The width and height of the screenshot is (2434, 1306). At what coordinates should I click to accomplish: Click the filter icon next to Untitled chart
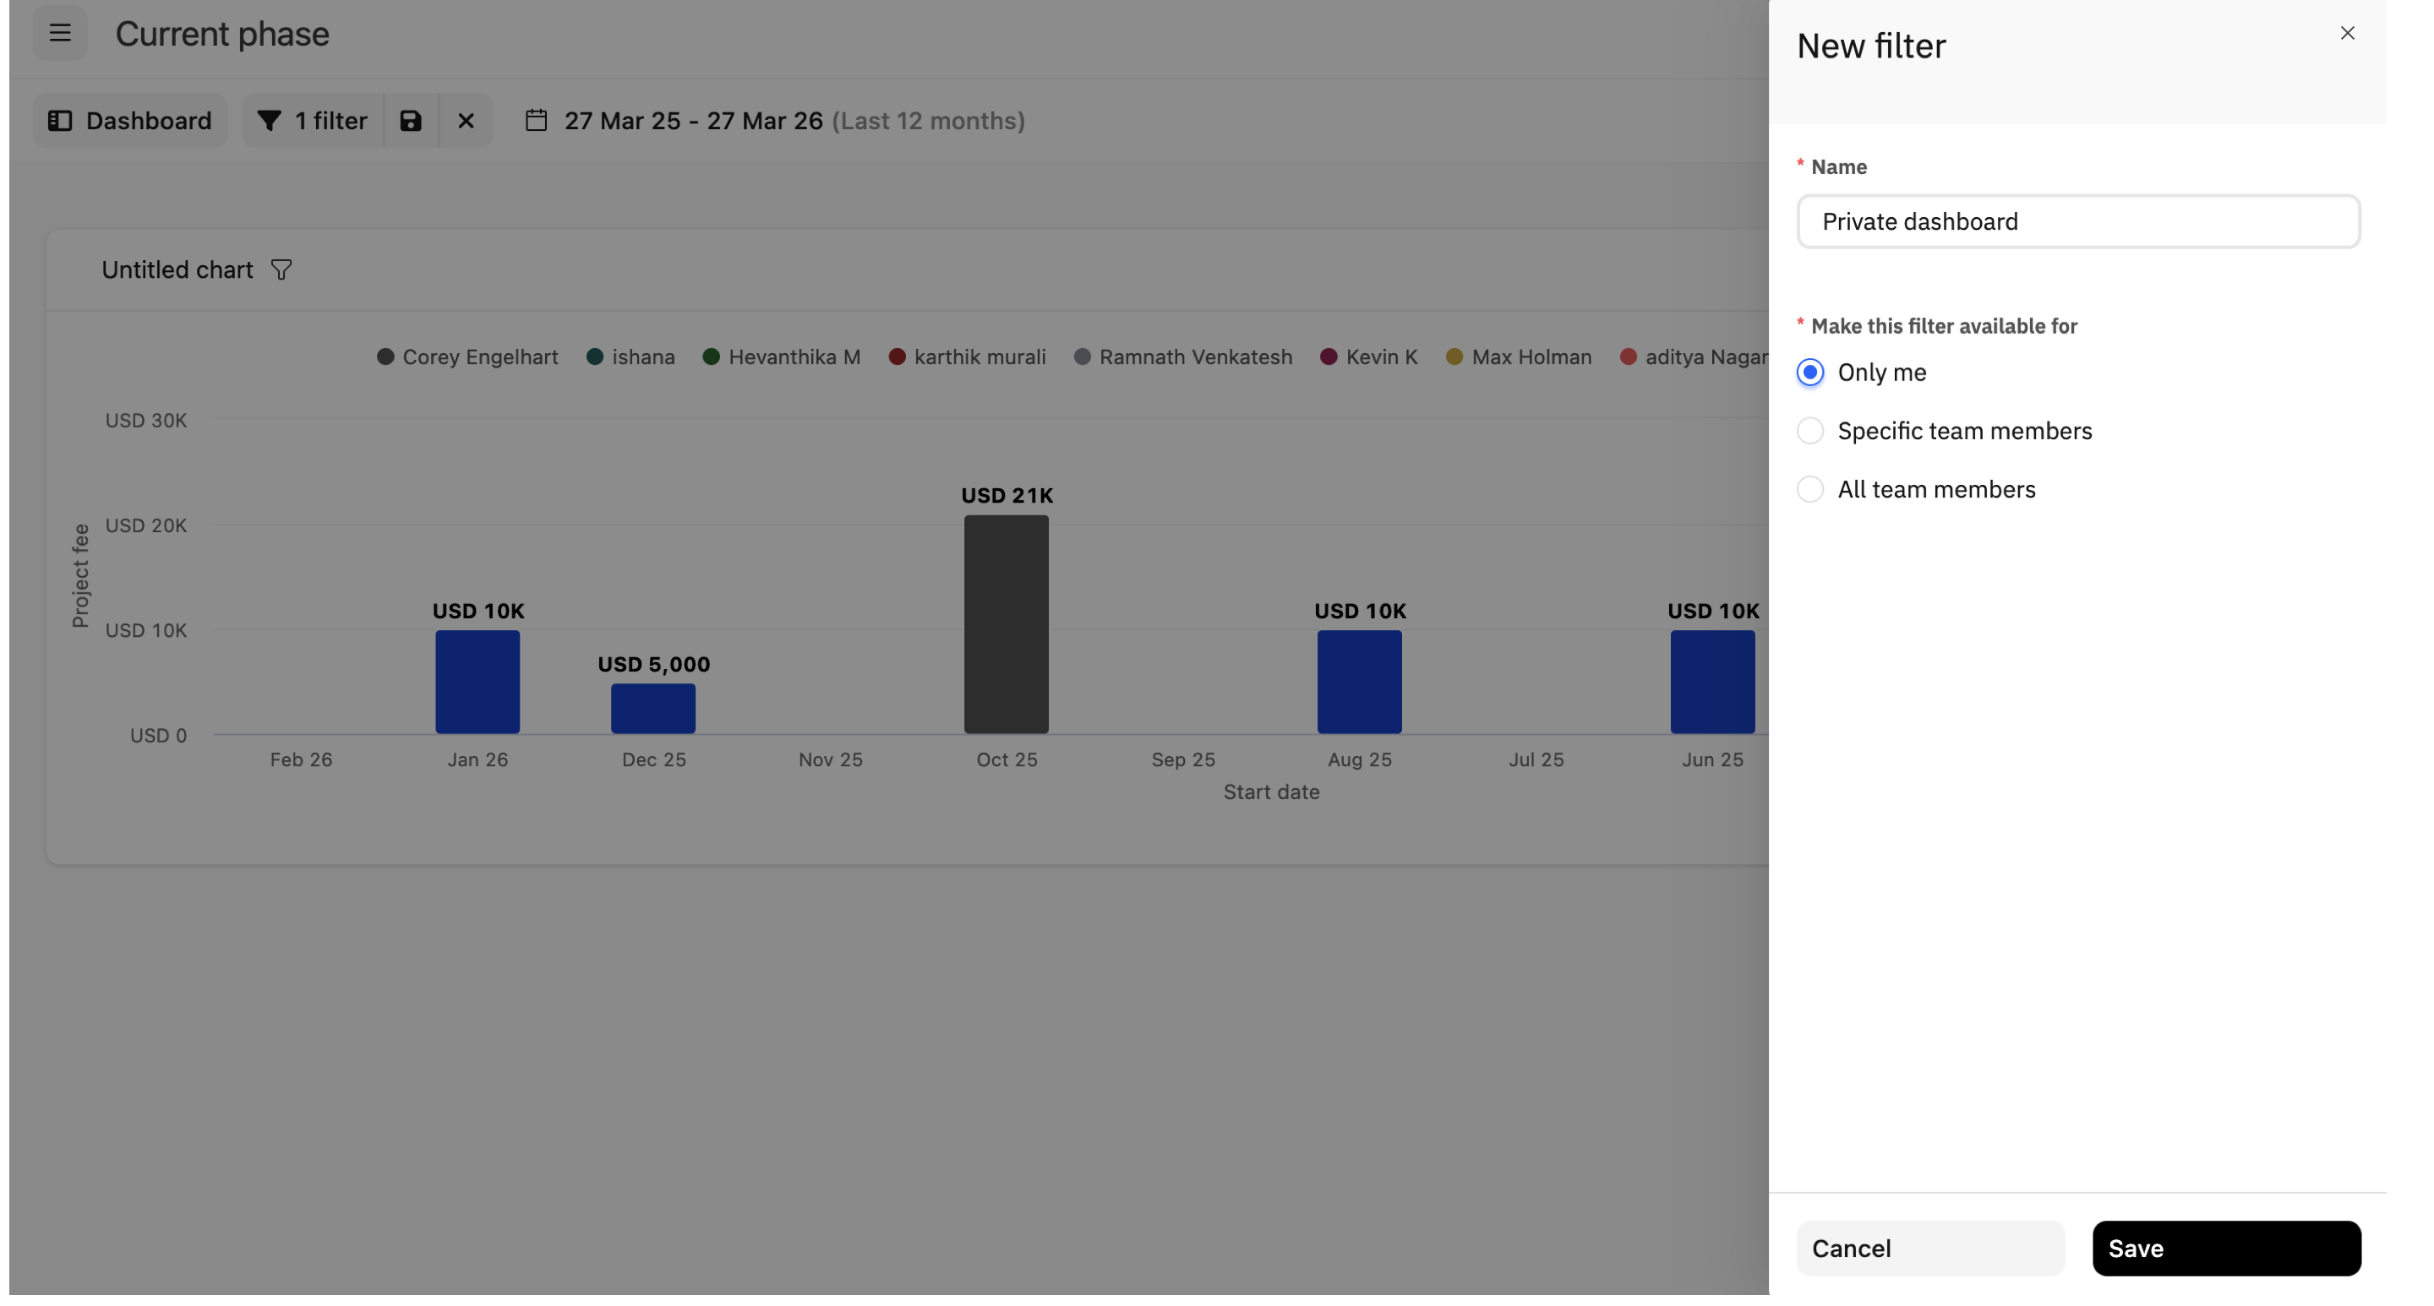coord(281,270)
